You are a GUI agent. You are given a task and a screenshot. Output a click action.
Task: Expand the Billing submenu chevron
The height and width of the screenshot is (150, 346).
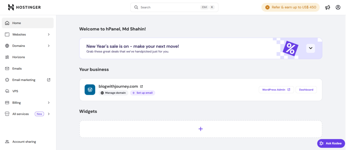tap(49, 103)
